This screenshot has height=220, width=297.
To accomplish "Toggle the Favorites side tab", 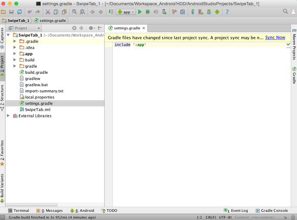I will click(2, 153).
